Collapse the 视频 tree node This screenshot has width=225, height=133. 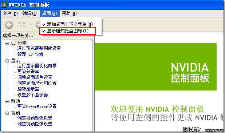7,113
